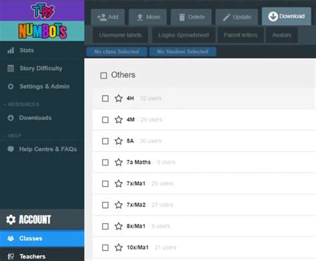The height and width of the screenshot is (261, 316).
Task: Tick the 5A class checkbox
Action: point(105,141)
